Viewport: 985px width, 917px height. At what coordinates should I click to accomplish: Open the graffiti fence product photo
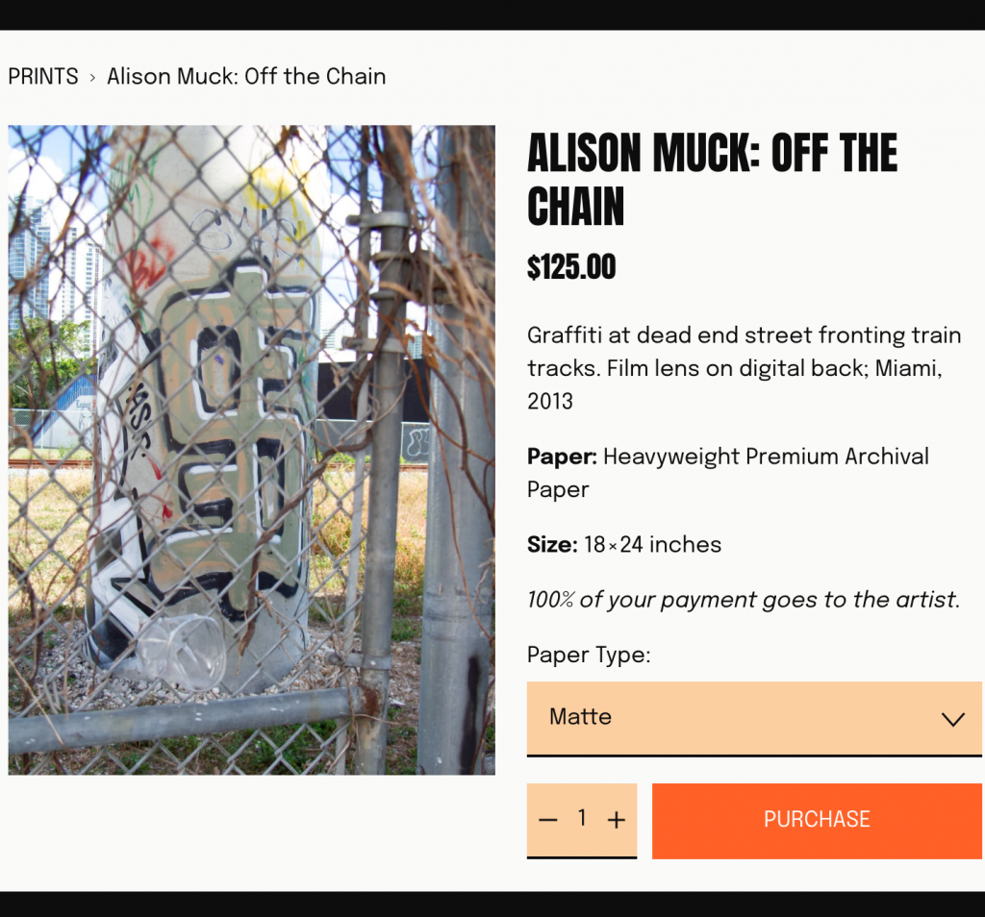pos(252,450)
